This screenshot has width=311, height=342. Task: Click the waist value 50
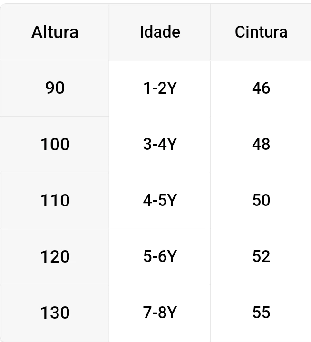click(261, 200)
